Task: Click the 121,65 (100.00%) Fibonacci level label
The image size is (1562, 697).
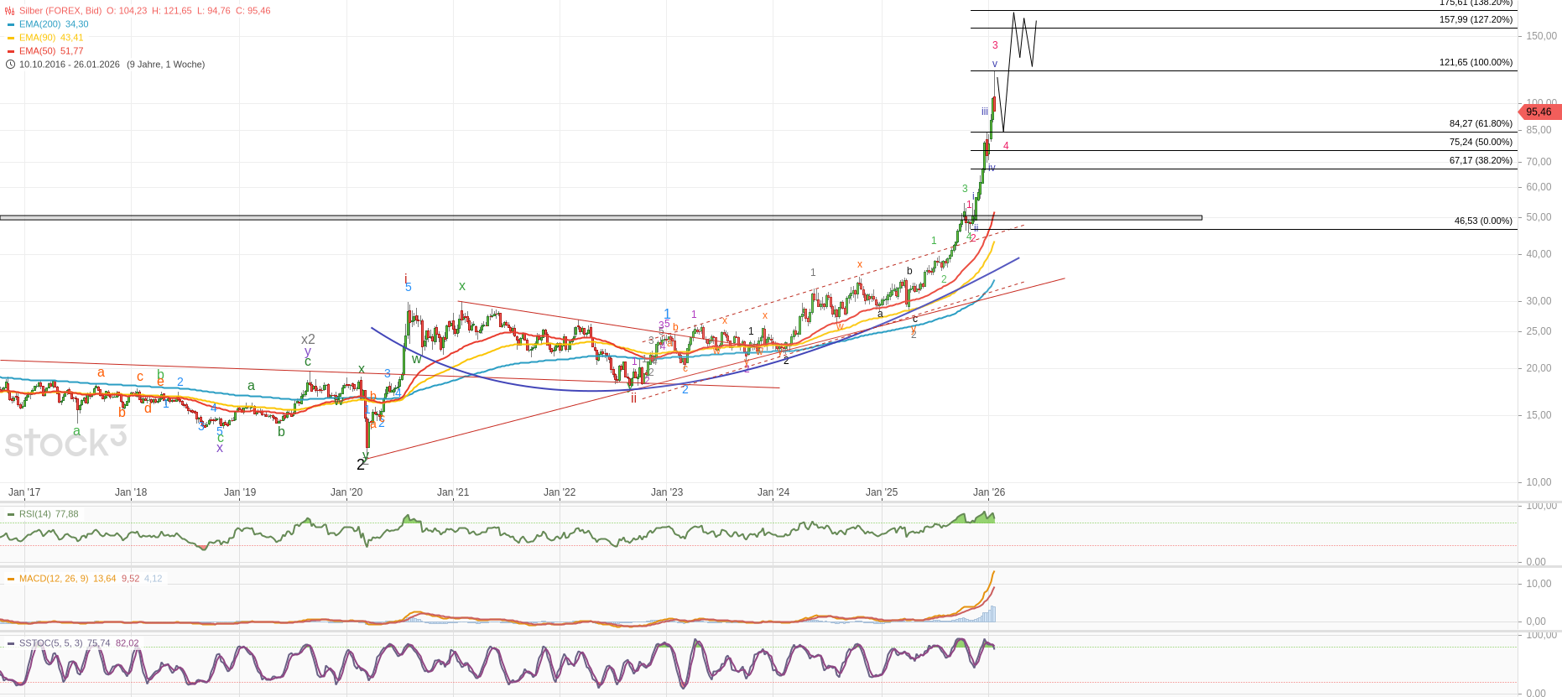Action: click(x=1476, y=63)
